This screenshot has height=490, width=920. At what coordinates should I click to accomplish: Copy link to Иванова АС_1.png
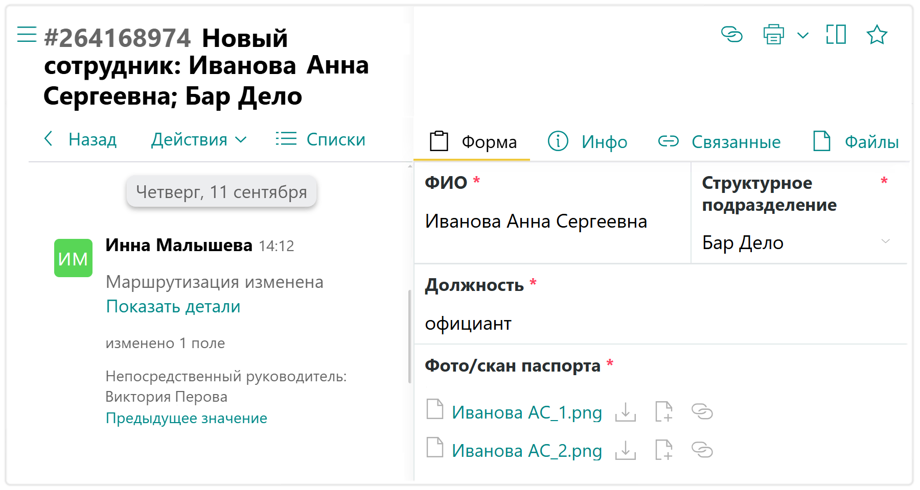[x=702, y=412]
